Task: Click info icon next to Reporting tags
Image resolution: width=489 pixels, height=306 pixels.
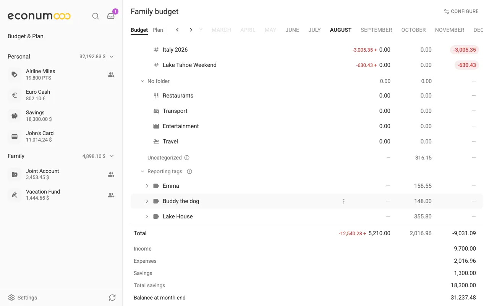Action: pos(189,171)
